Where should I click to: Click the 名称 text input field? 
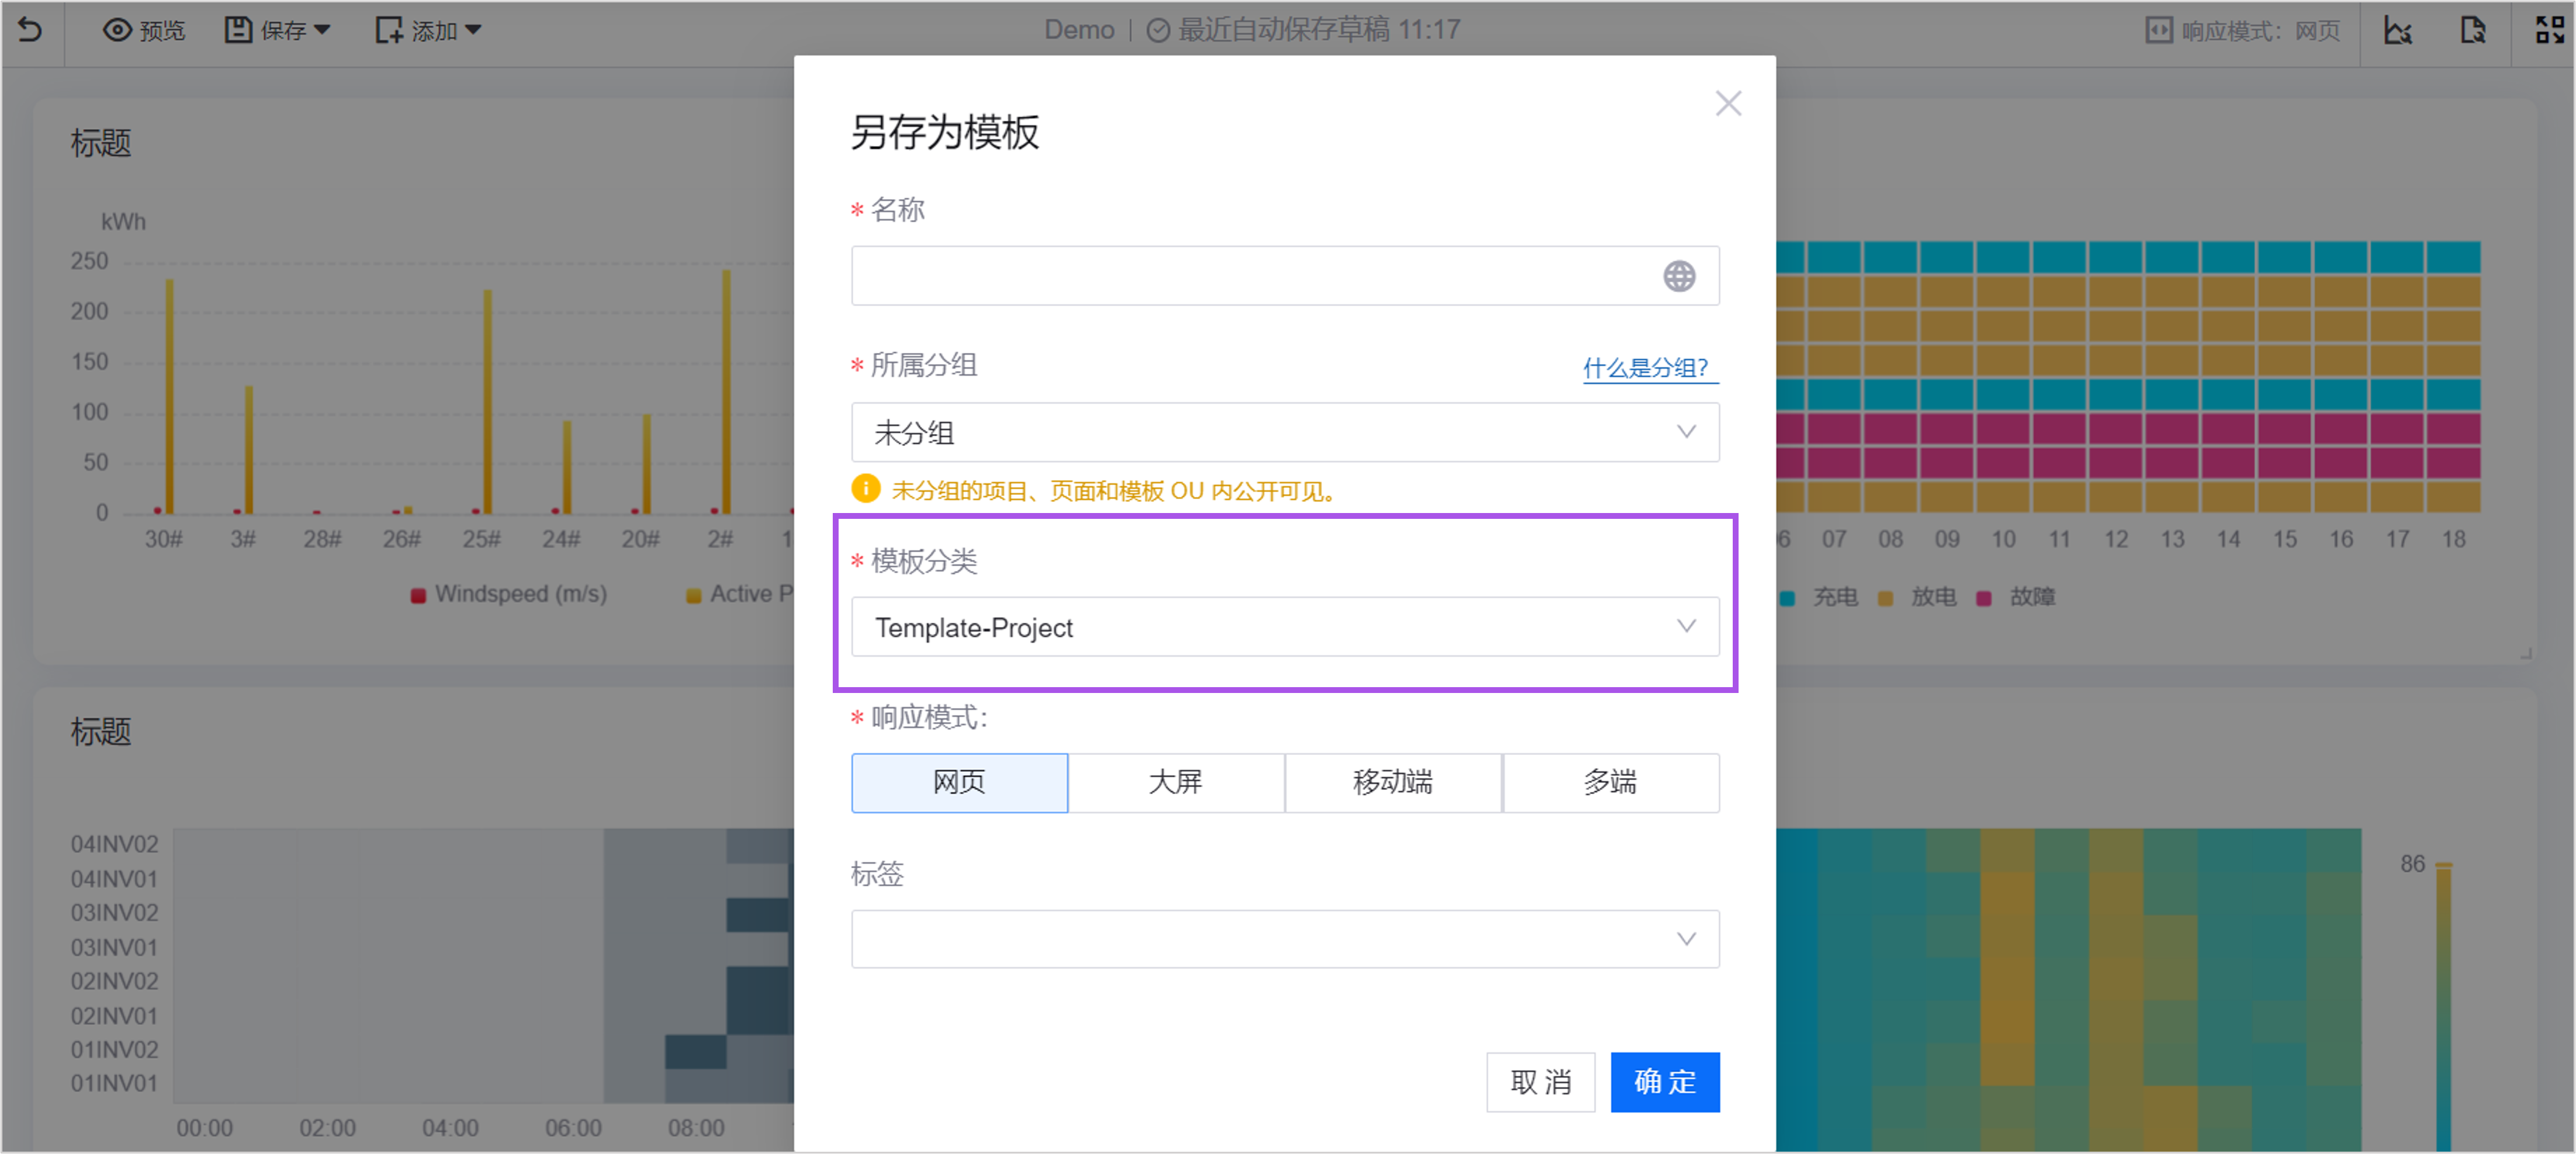pos(1250,276)
